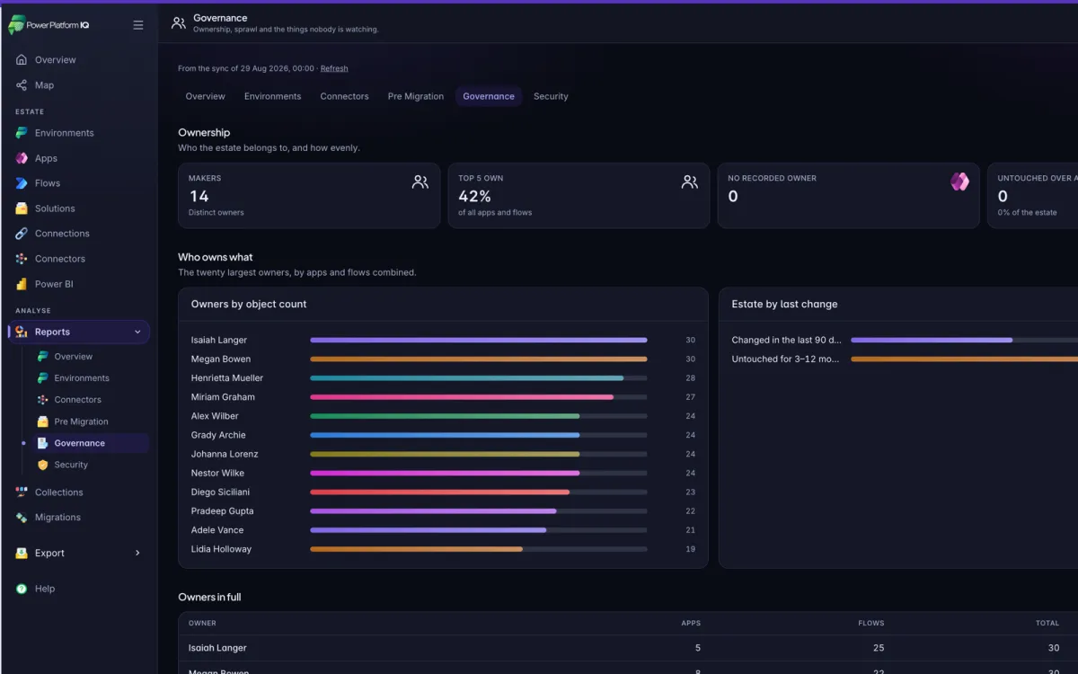Image resolution: width=1078 pixels, height=674 pixels.
Task: Collapse the sidebar with hamburger icon
Action: pos(138,25)
